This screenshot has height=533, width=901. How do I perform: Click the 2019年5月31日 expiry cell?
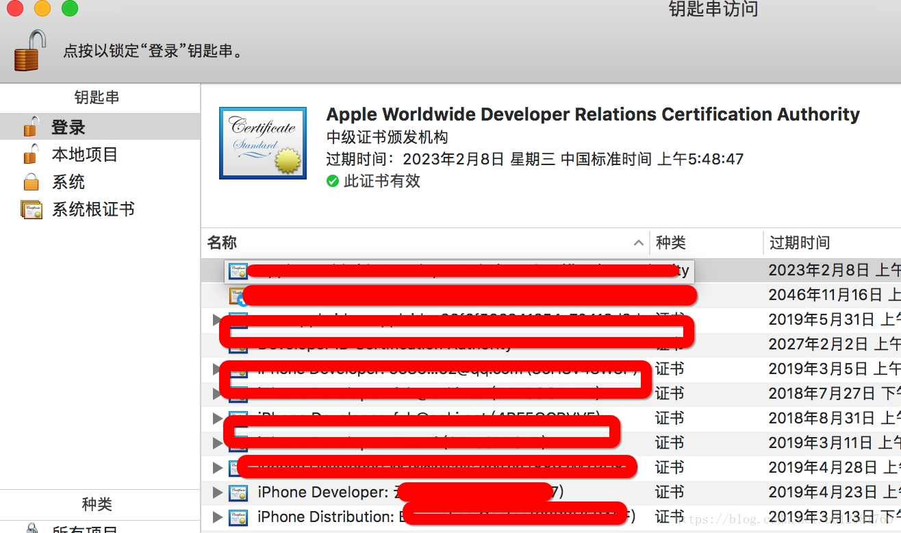[x=834, y=320]
